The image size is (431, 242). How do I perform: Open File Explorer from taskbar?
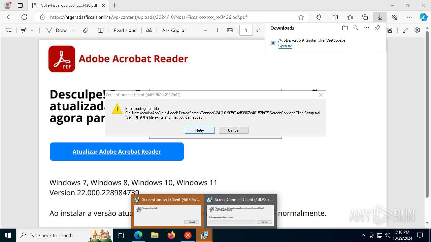(x=155, y=235)
